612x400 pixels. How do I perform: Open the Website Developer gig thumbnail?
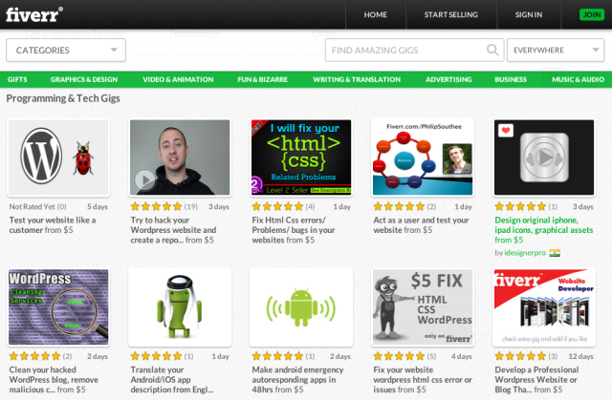tap(544, 306)
